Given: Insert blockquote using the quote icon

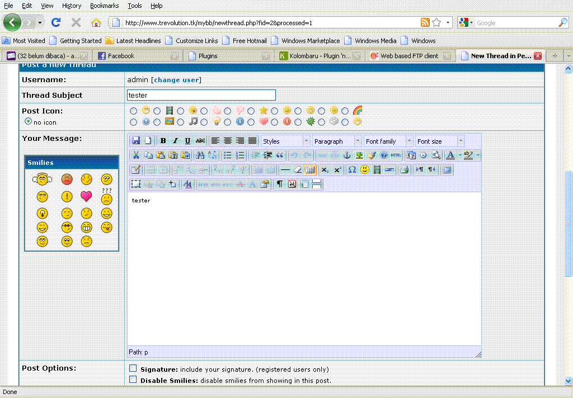Looking at the screenshot, I should [x=280, y=155].
